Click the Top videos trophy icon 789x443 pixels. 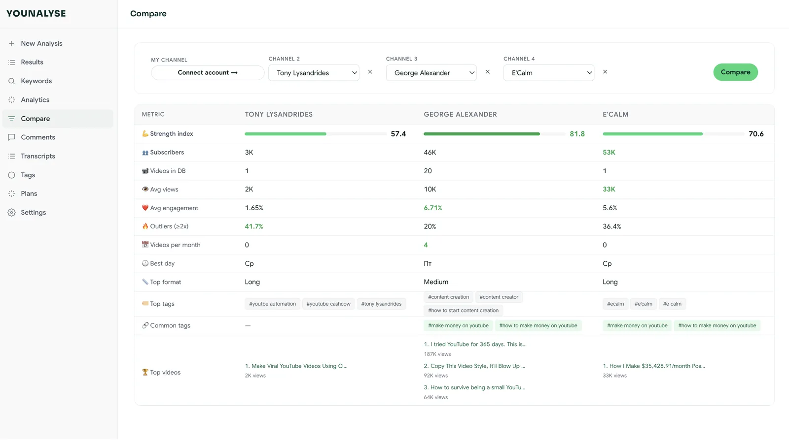coord(145,372)
